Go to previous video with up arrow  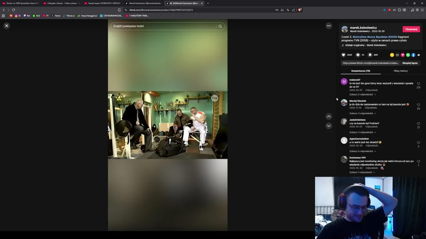(x=329, y=117)
